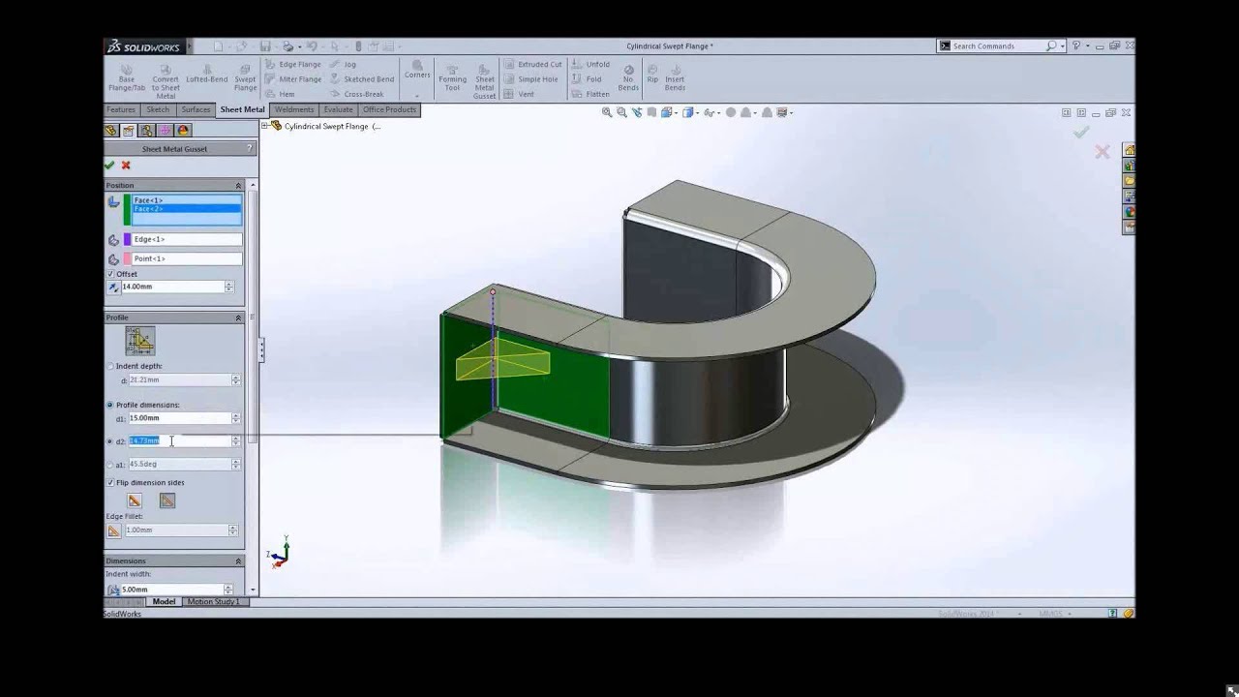Click the Point<1> selection box

pyautogui.click(x=187, y=258)
